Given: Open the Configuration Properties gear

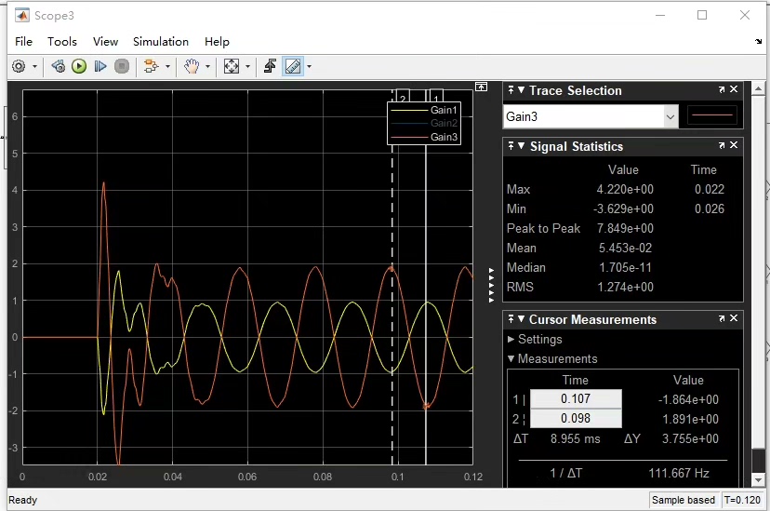Looking at the screenshot, I should click(19, 66).
